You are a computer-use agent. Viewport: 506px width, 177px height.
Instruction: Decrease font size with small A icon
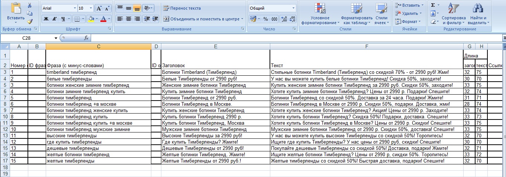tap(107, 8)
